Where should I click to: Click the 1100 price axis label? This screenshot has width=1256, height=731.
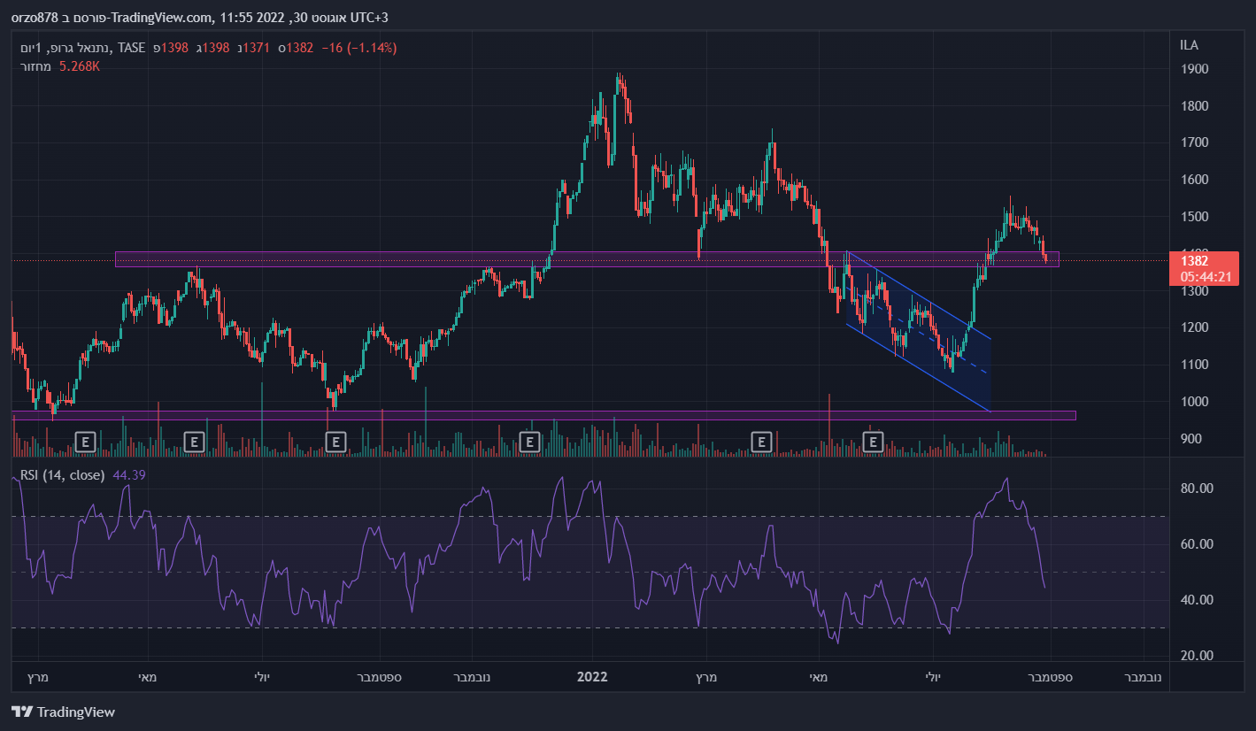click(x=1195, y=365)
